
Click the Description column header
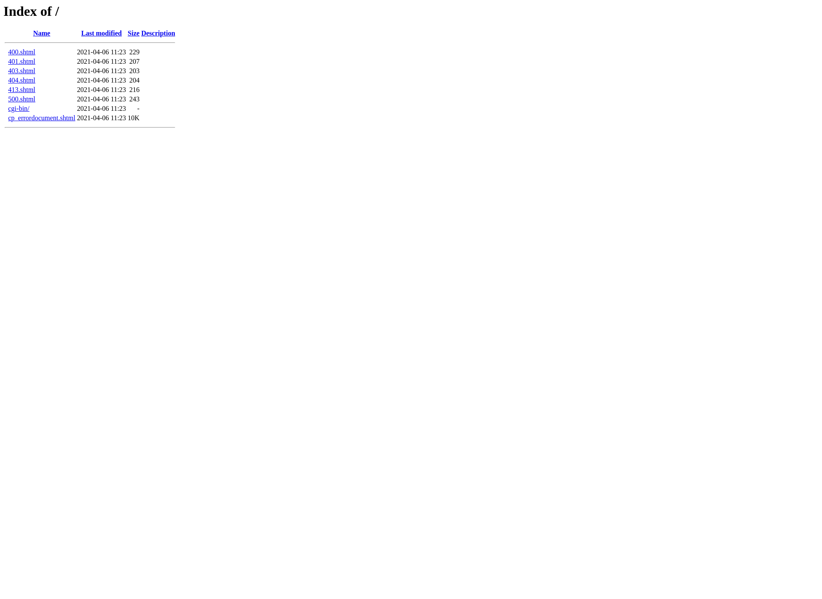click(158, 33)
